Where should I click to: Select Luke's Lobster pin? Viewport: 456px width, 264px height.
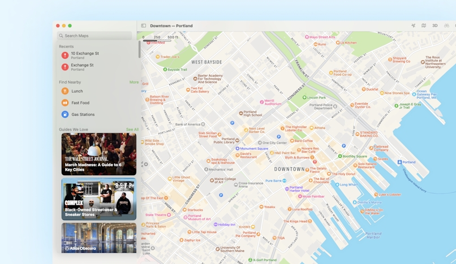[376, 194]
